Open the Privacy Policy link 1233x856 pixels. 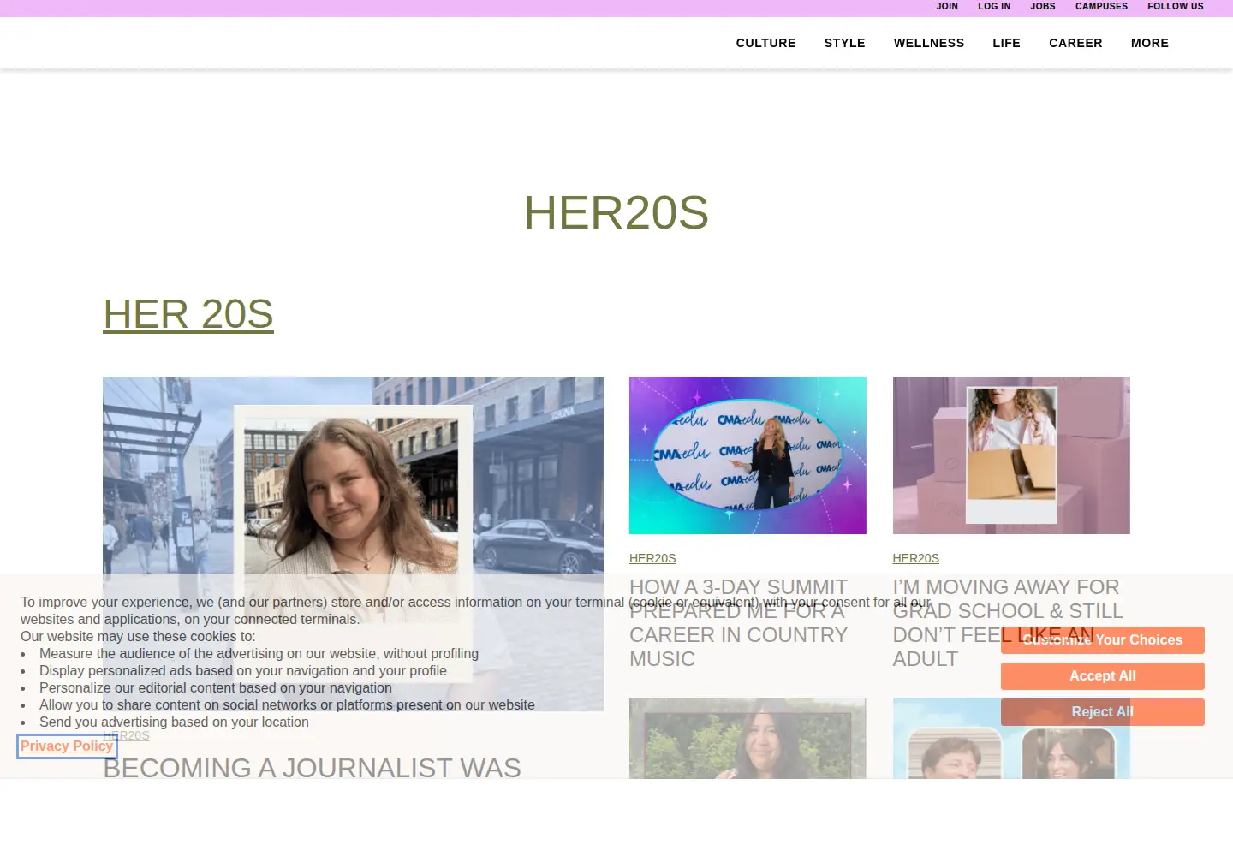click(x=67, y=746)
